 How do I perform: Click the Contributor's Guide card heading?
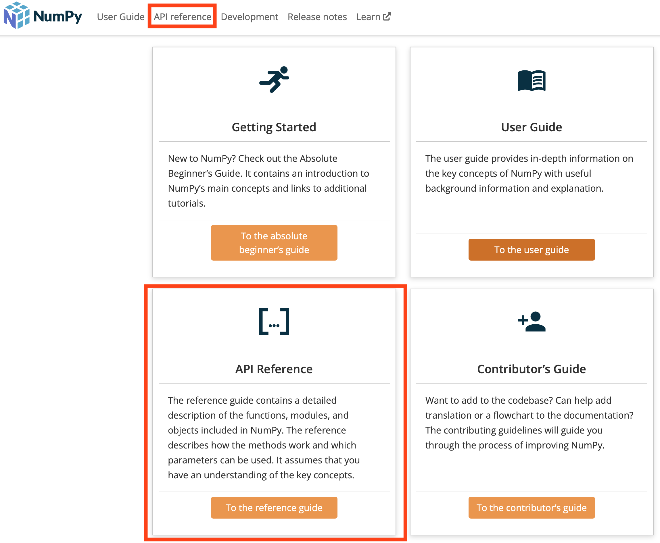(x=532, y=369)
